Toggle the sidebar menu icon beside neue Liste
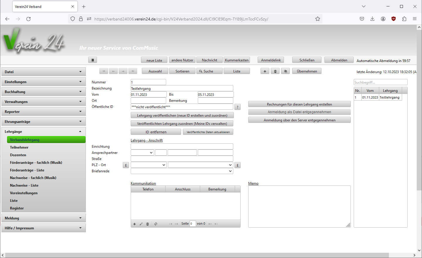The width and height of the screenshot is (422, 258). coord(93,60)
